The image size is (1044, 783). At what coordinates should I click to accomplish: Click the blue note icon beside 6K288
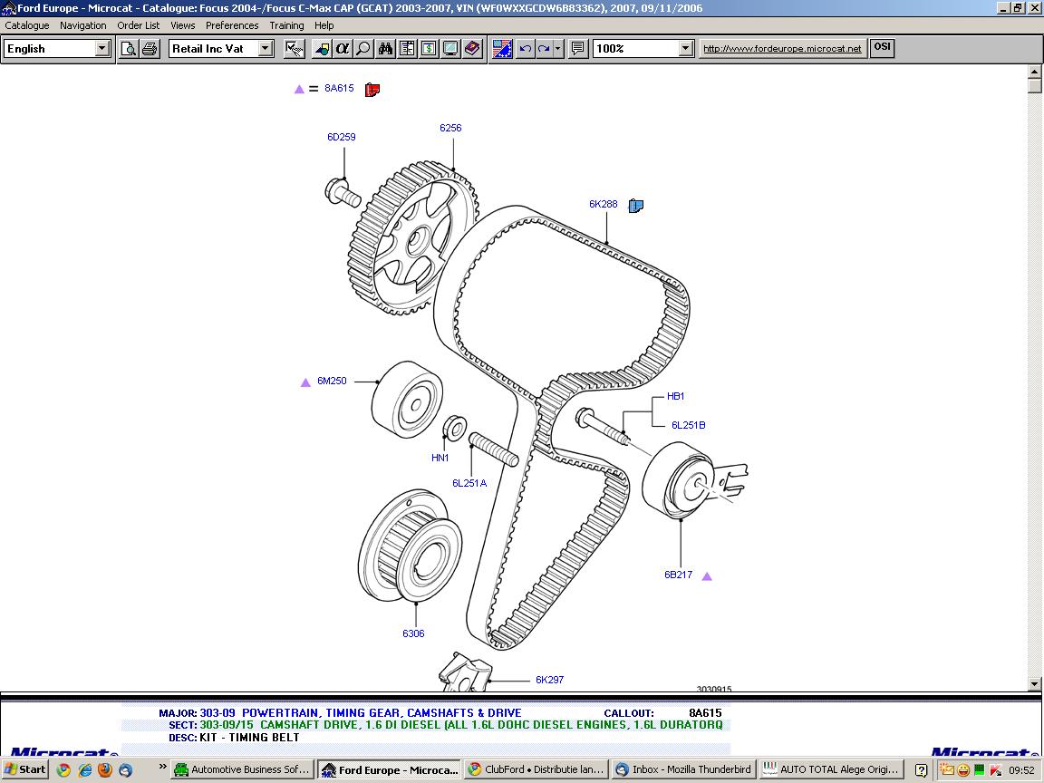635,206
